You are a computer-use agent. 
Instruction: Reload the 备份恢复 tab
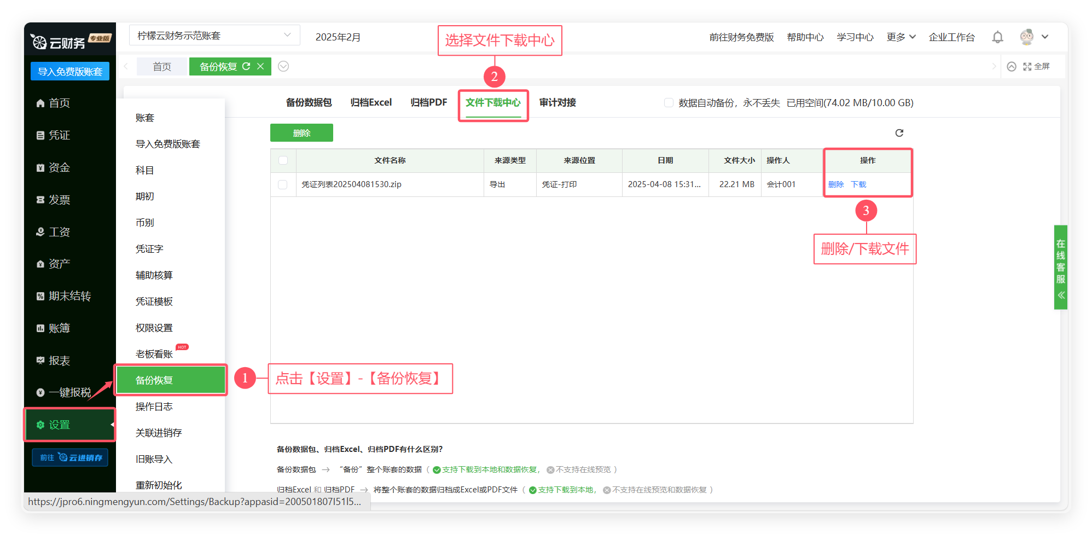246,66
